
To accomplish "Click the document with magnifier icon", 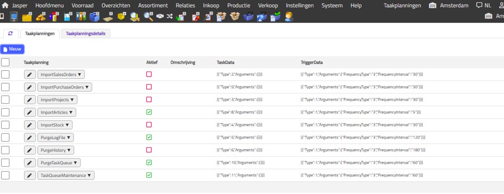I will (x=209, y=17).
